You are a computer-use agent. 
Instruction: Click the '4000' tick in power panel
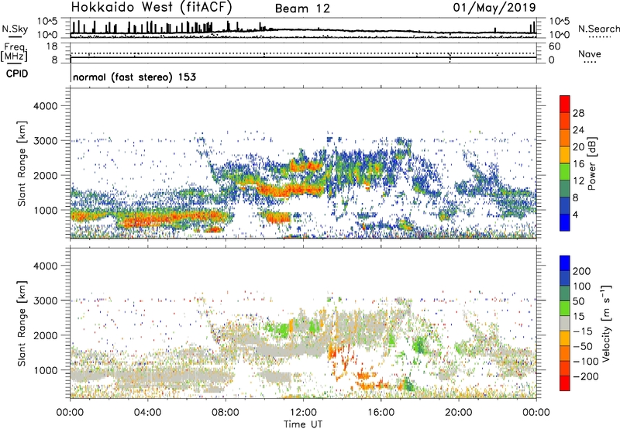click(x=46, y=106)
